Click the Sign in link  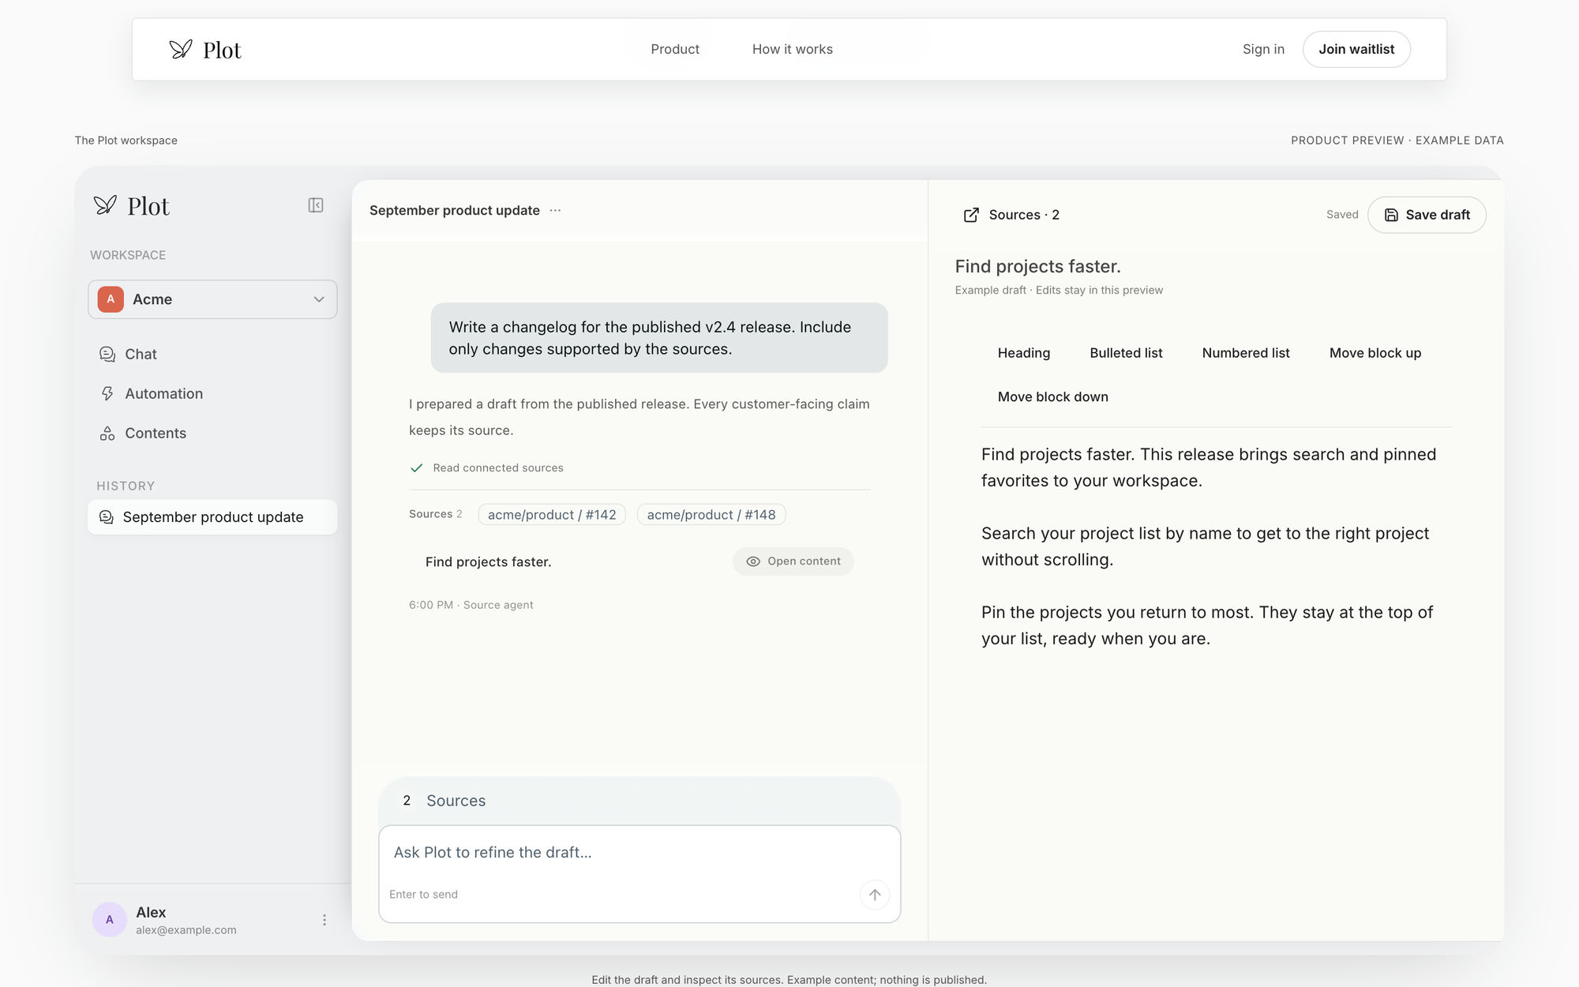point(1263,49)
